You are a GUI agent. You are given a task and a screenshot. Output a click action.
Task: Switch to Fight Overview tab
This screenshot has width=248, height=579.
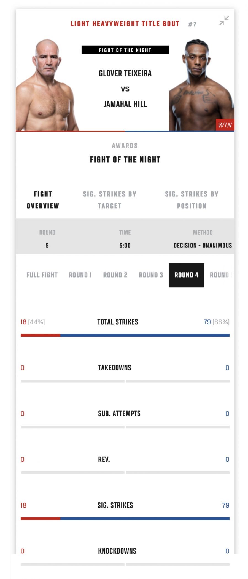43,200
